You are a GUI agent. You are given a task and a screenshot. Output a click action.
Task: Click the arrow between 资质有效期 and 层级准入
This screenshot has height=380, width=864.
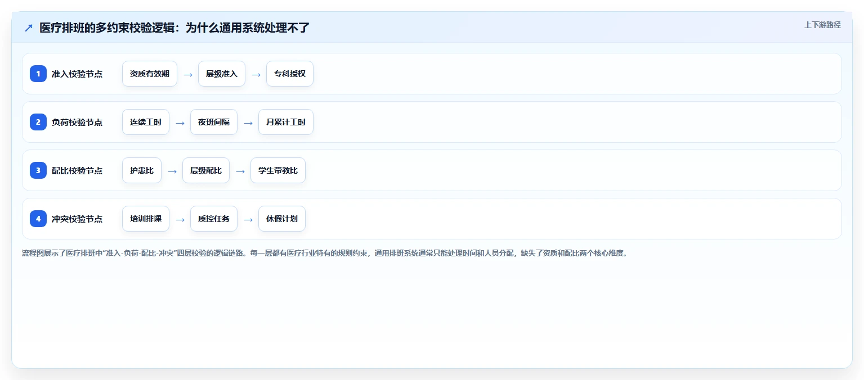(x=188, y=74)
